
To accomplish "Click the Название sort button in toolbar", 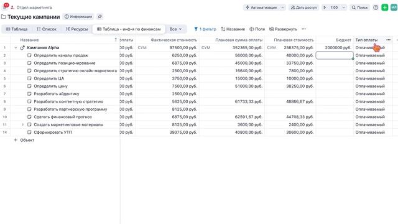I will pyautogui.click(x=233, y=29).
